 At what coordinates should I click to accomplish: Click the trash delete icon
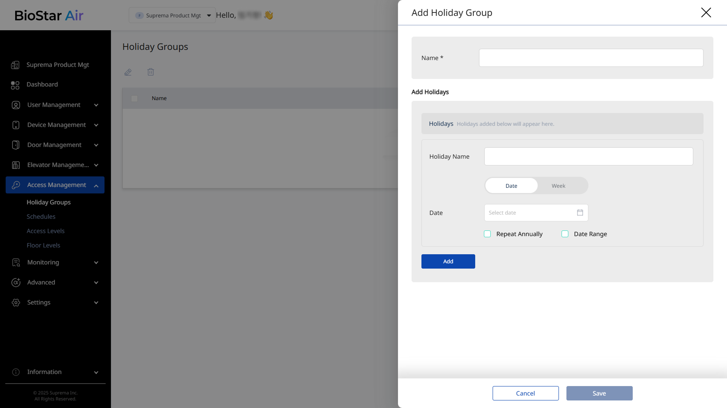click(151, 72)
